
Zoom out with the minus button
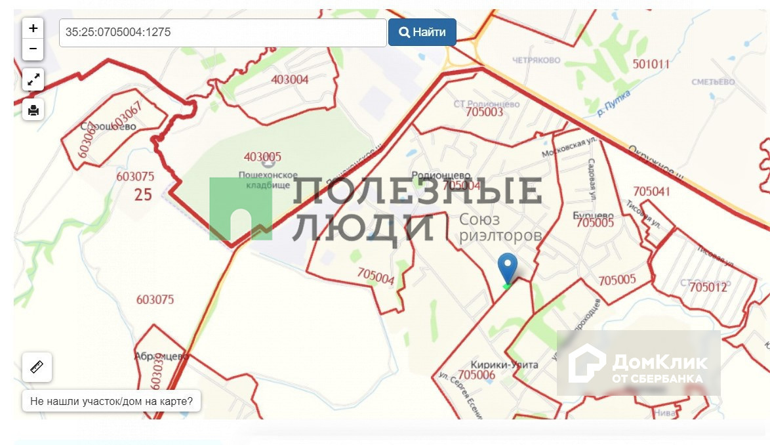(33, 49)
